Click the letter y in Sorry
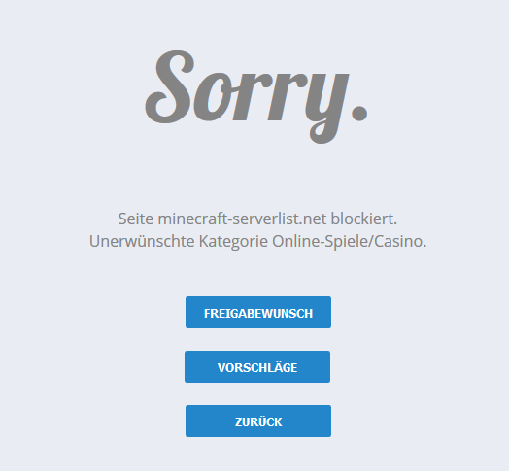 click(x=326, y=107)
